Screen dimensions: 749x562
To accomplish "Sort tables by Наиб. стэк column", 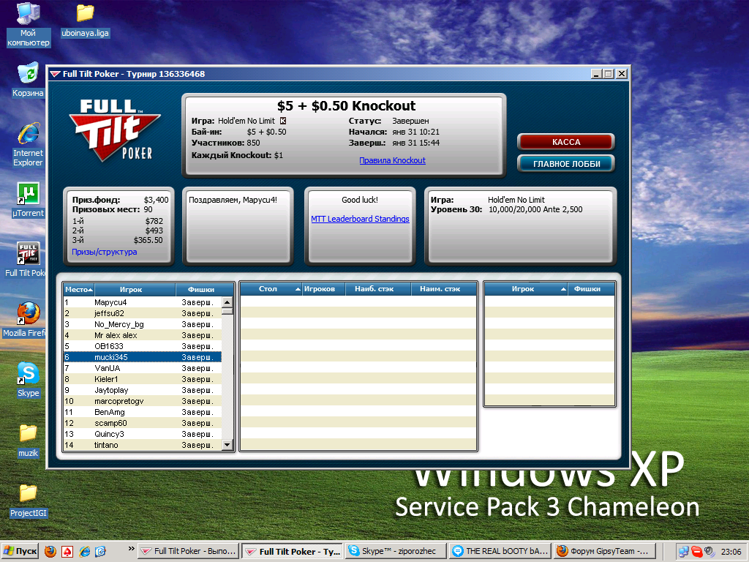I will pyautogui.click(x=380, y=289).
